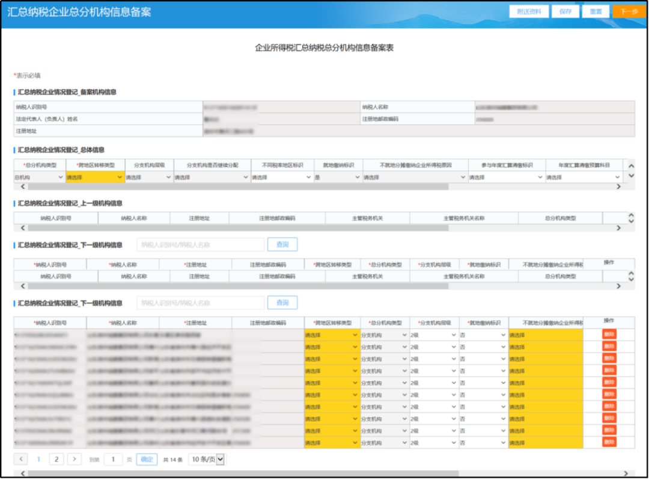Click the bottom horizontal page scrollbar
This screenshot has height=479, width=649.
pos(243,474)
